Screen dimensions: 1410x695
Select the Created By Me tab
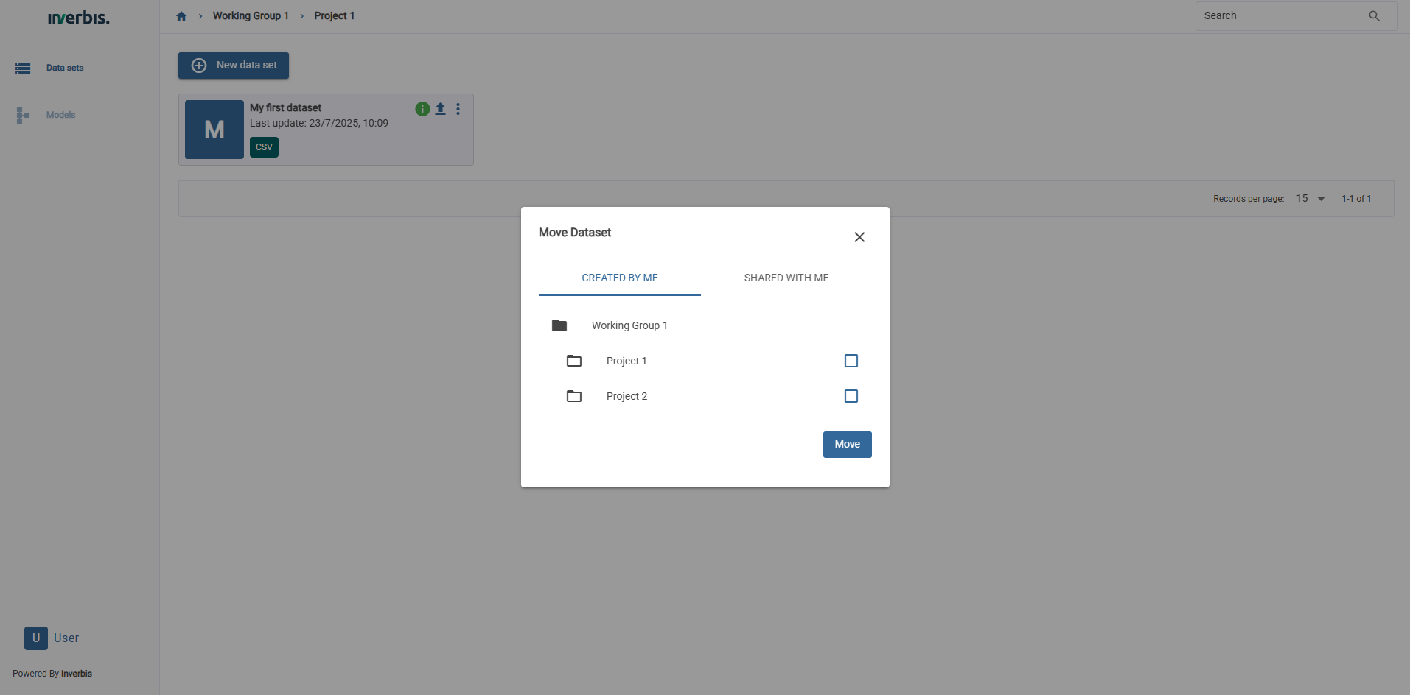pos(619,278)
